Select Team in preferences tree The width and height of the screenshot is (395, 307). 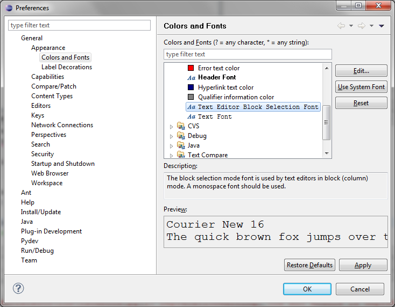tap(29, 260)
